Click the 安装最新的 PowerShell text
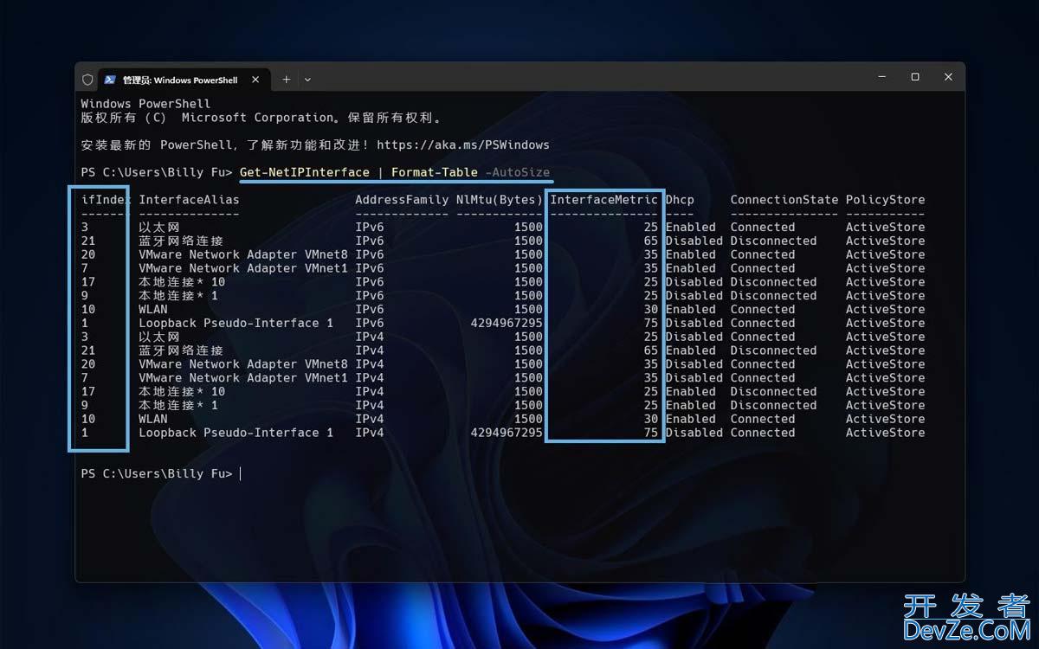The width and height of the screenshot is (1039, 649). click(157, 145)
